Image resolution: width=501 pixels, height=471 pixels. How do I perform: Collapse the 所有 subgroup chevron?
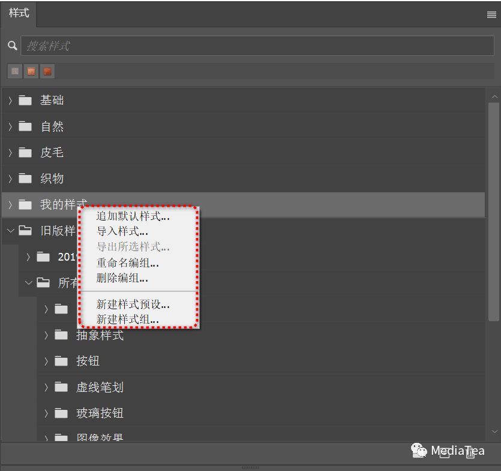(x=28, y=283)
